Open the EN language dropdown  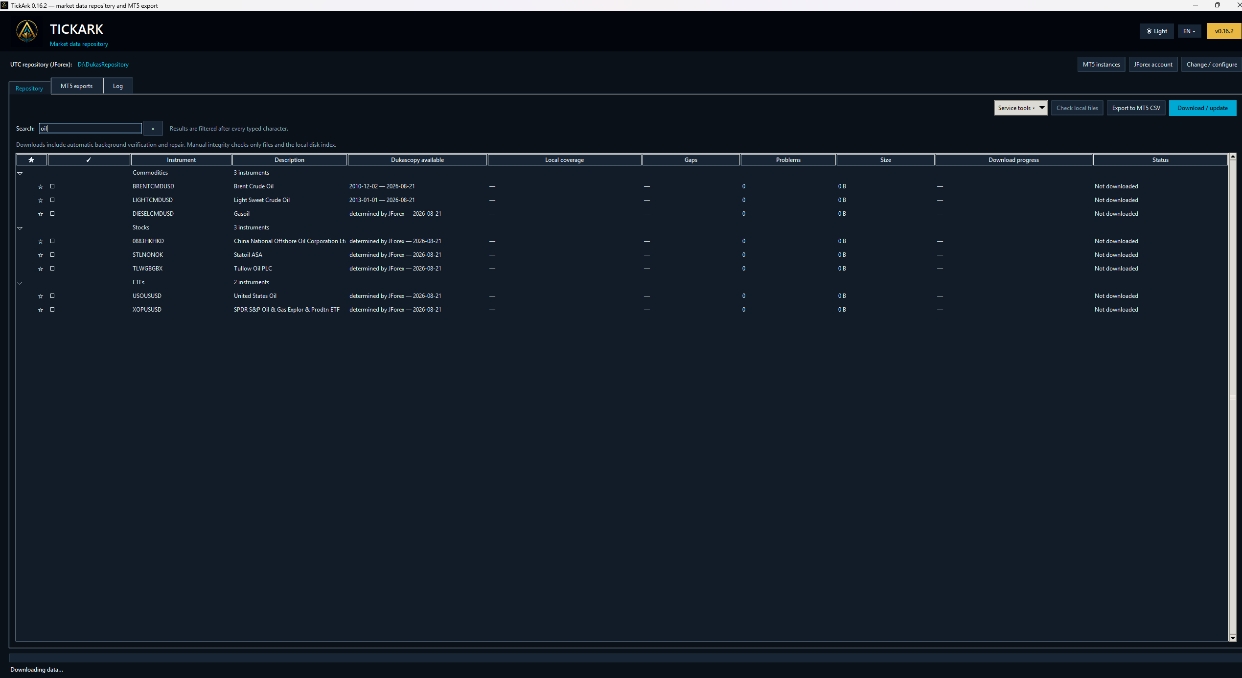(x=1189, y=31)
